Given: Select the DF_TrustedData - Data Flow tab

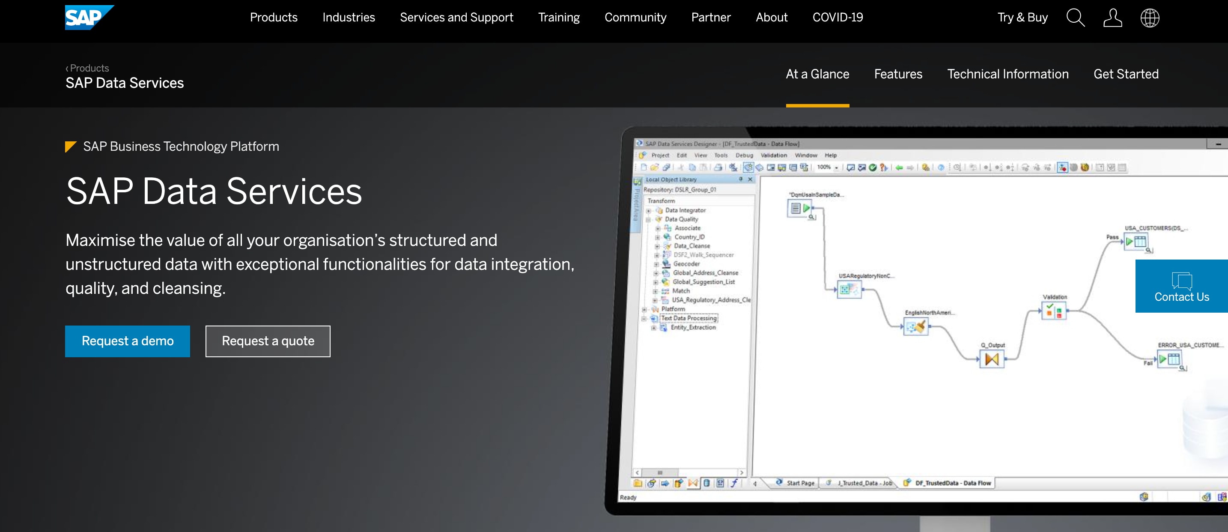Looking at the screenshot, I should pyautogui.click(x=948, y=483).
